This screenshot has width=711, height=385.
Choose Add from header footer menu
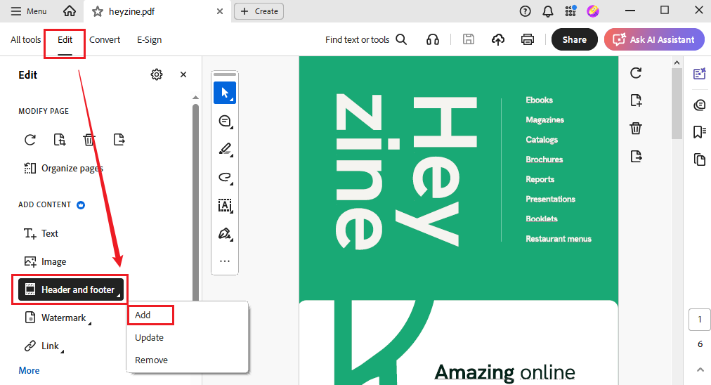(143, 315)
